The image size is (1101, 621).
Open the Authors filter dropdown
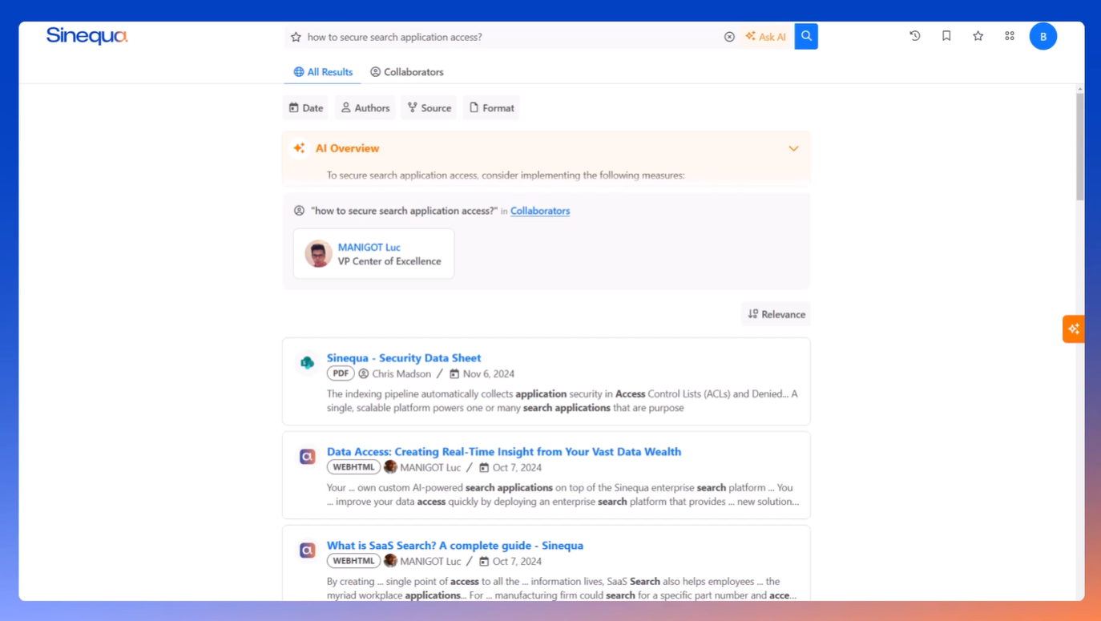(x=365, y=107)
